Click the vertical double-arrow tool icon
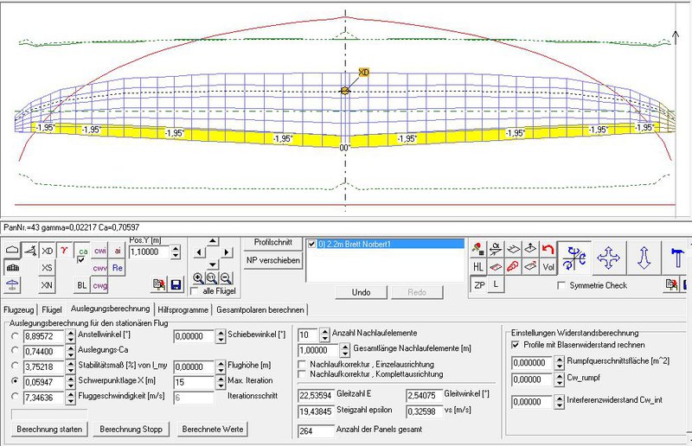The width and height of the screenshot is (692, 446). (644, 257)
